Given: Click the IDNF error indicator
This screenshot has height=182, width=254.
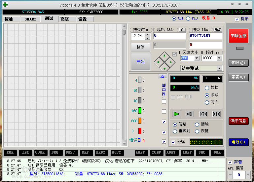Looking at the screenshot, I should [x=187, y=153].
